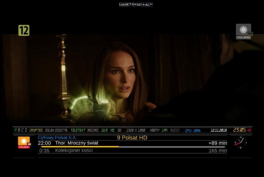Image resolution: width=264 pixels, height=177 pixels.
Task: Select tuner B indicator
Action: click(19, 130)
